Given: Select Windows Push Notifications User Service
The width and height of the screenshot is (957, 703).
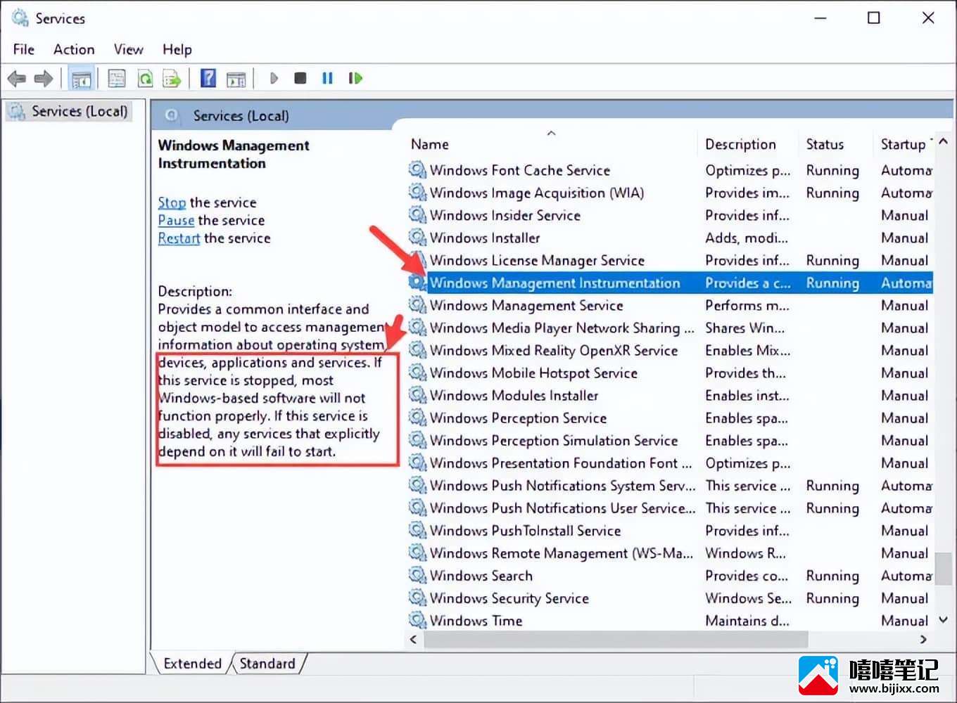Looking at the screenshot, I should coord(670,508).
